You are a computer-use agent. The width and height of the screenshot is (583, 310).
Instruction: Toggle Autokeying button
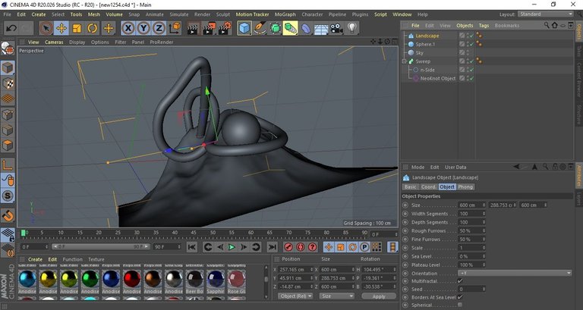(x=301, y=247)
